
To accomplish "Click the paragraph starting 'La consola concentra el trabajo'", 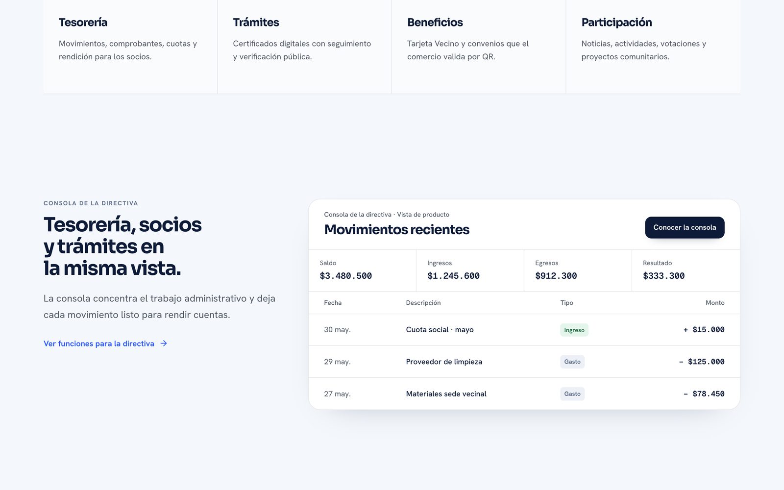I will tap(159, 307).
